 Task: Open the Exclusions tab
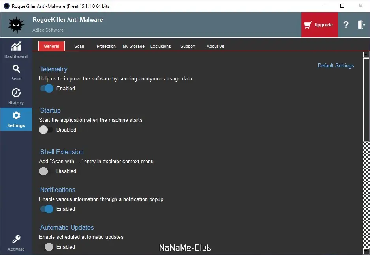click(x=161, y=46)
